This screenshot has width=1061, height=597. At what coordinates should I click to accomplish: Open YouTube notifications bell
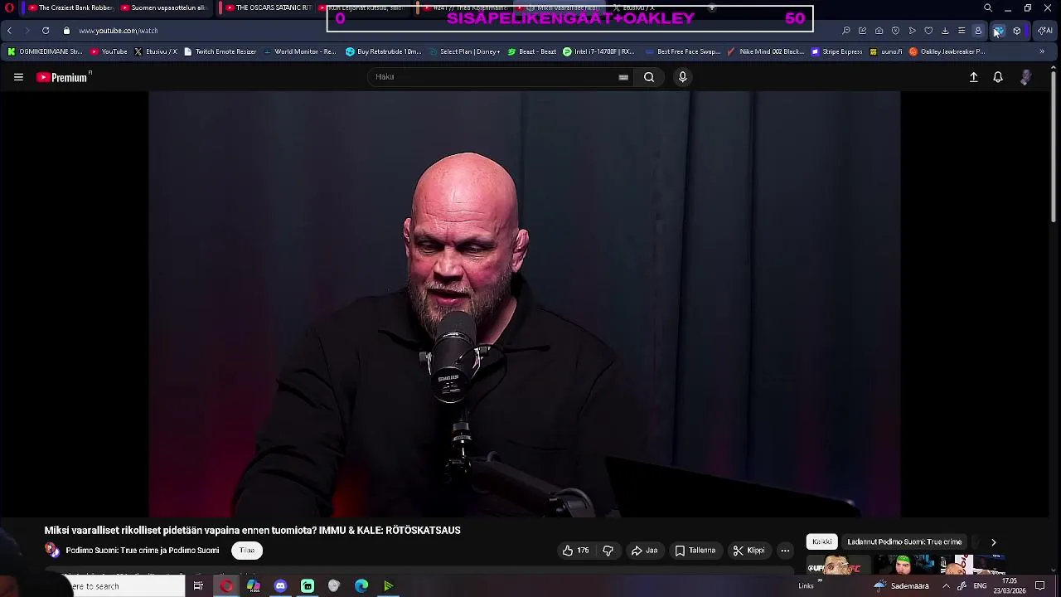coord(998,77)
